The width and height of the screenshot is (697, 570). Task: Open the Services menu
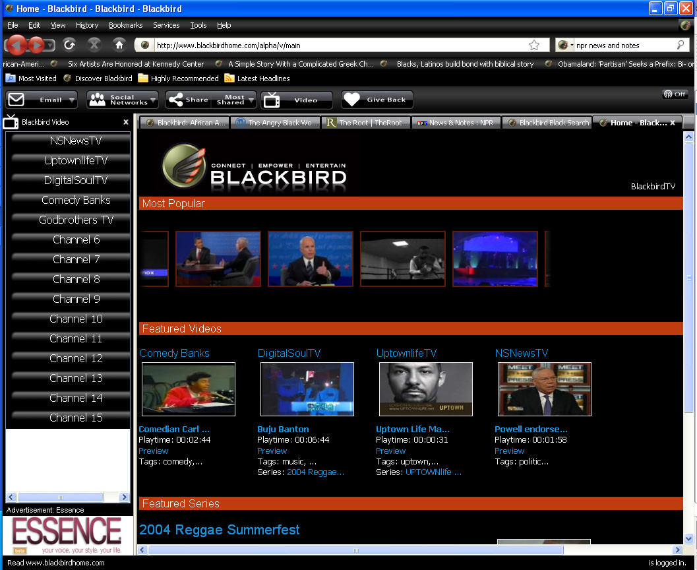166,25
